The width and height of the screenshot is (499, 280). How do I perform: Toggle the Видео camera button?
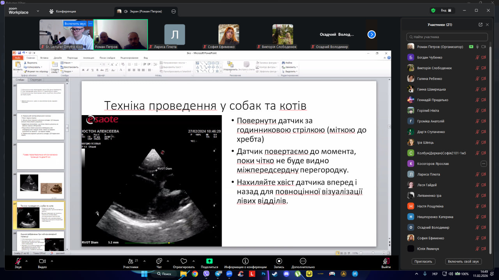(42, 261)
